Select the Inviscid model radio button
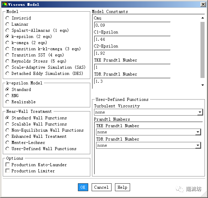The image size is (208, 198). click(x=8, y=18)
